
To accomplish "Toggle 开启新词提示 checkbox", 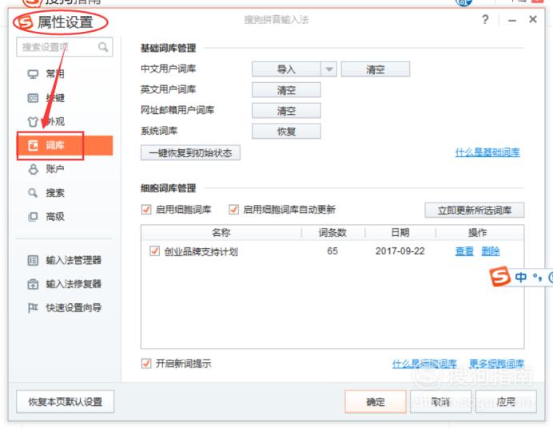I will point(146,363).
